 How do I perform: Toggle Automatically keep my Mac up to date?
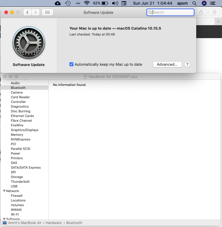(x=71, y=64)
